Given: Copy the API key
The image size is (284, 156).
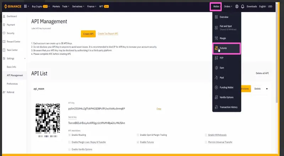Looking at the screenshot, I should (x=159, y=109).
